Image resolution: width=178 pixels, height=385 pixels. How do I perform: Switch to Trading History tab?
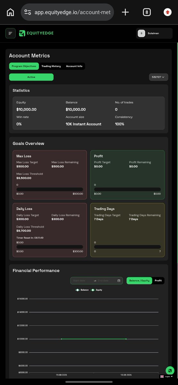coord(51,66)
